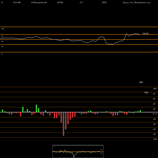Click the -40 label on MR axis
Image resolution: width=158 pixels, height=158 pixels.
click(154, 124)
